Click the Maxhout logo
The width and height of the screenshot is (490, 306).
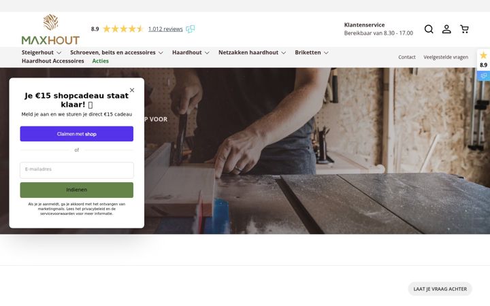pos(50,29)
